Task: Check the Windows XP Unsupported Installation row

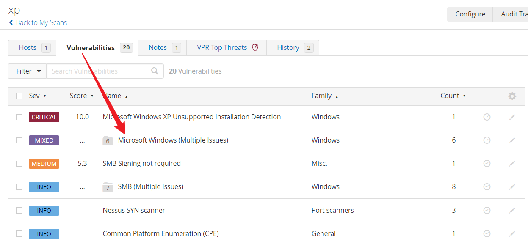Action: (x=19, y=117)
